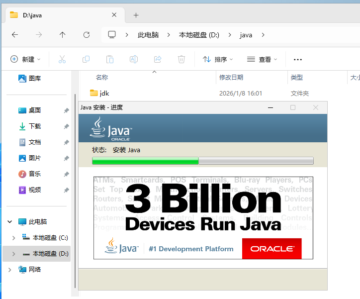Viewport: 360px width, 299px height.
Task: Refresh the D:\java folder view
Action: 87,35
